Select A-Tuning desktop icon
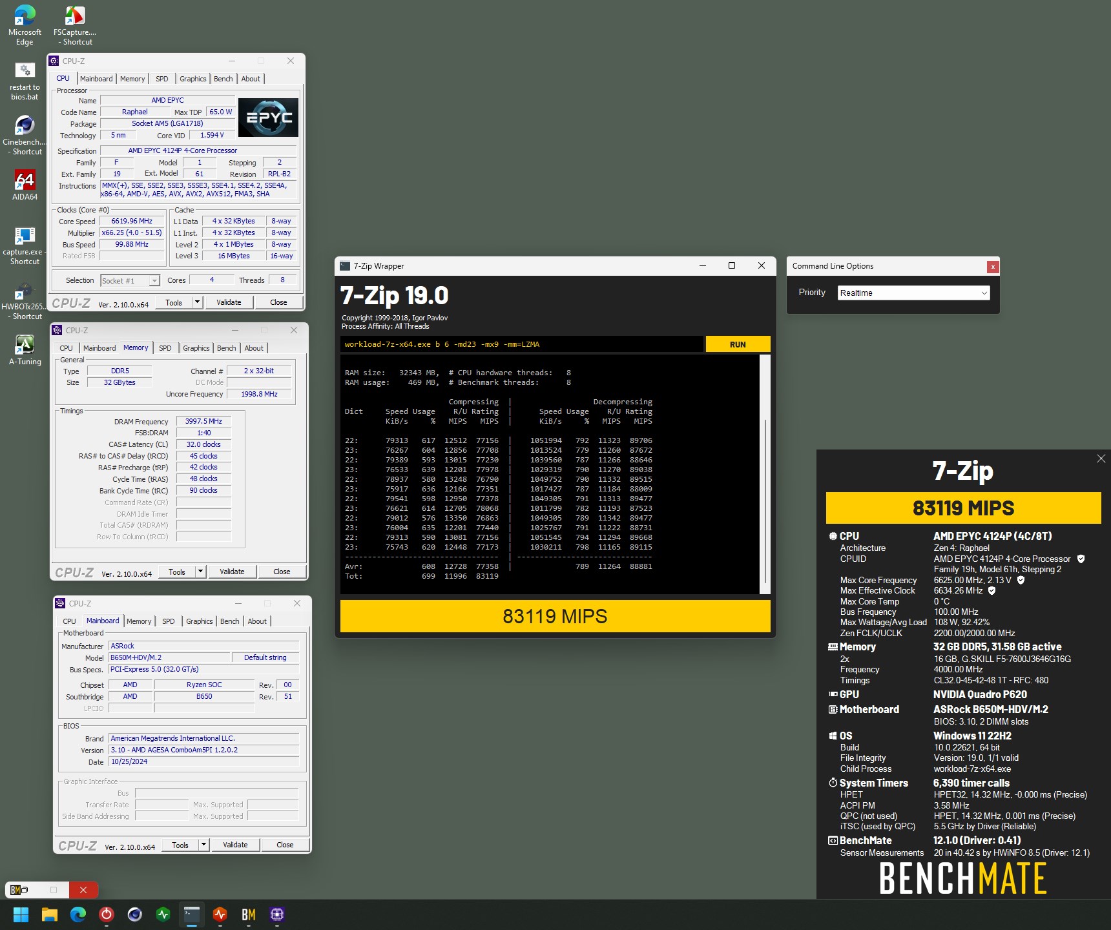Viewport: 1111px width, 930px height. pos(25,350)
